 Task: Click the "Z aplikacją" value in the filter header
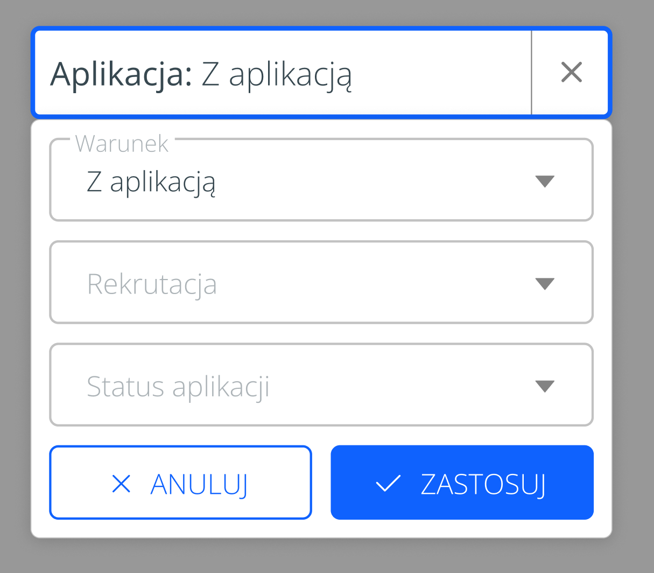277,74
